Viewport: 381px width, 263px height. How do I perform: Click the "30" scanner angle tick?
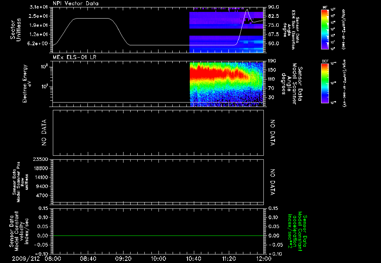[271, 97]
